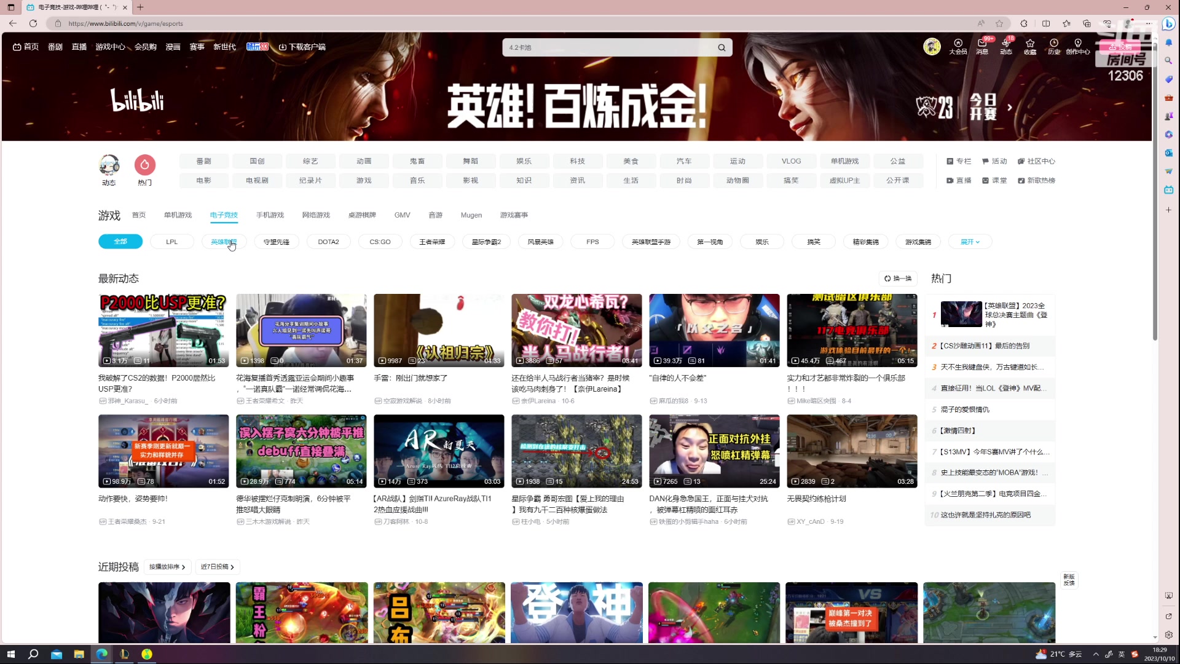1180x664 pixels.
Task: Refresh the latest videos with 换一换
Action: click(x=898, y=279)
